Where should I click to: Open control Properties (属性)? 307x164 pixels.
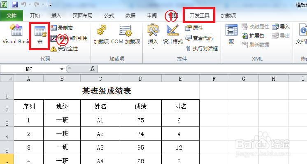(194, 28)
